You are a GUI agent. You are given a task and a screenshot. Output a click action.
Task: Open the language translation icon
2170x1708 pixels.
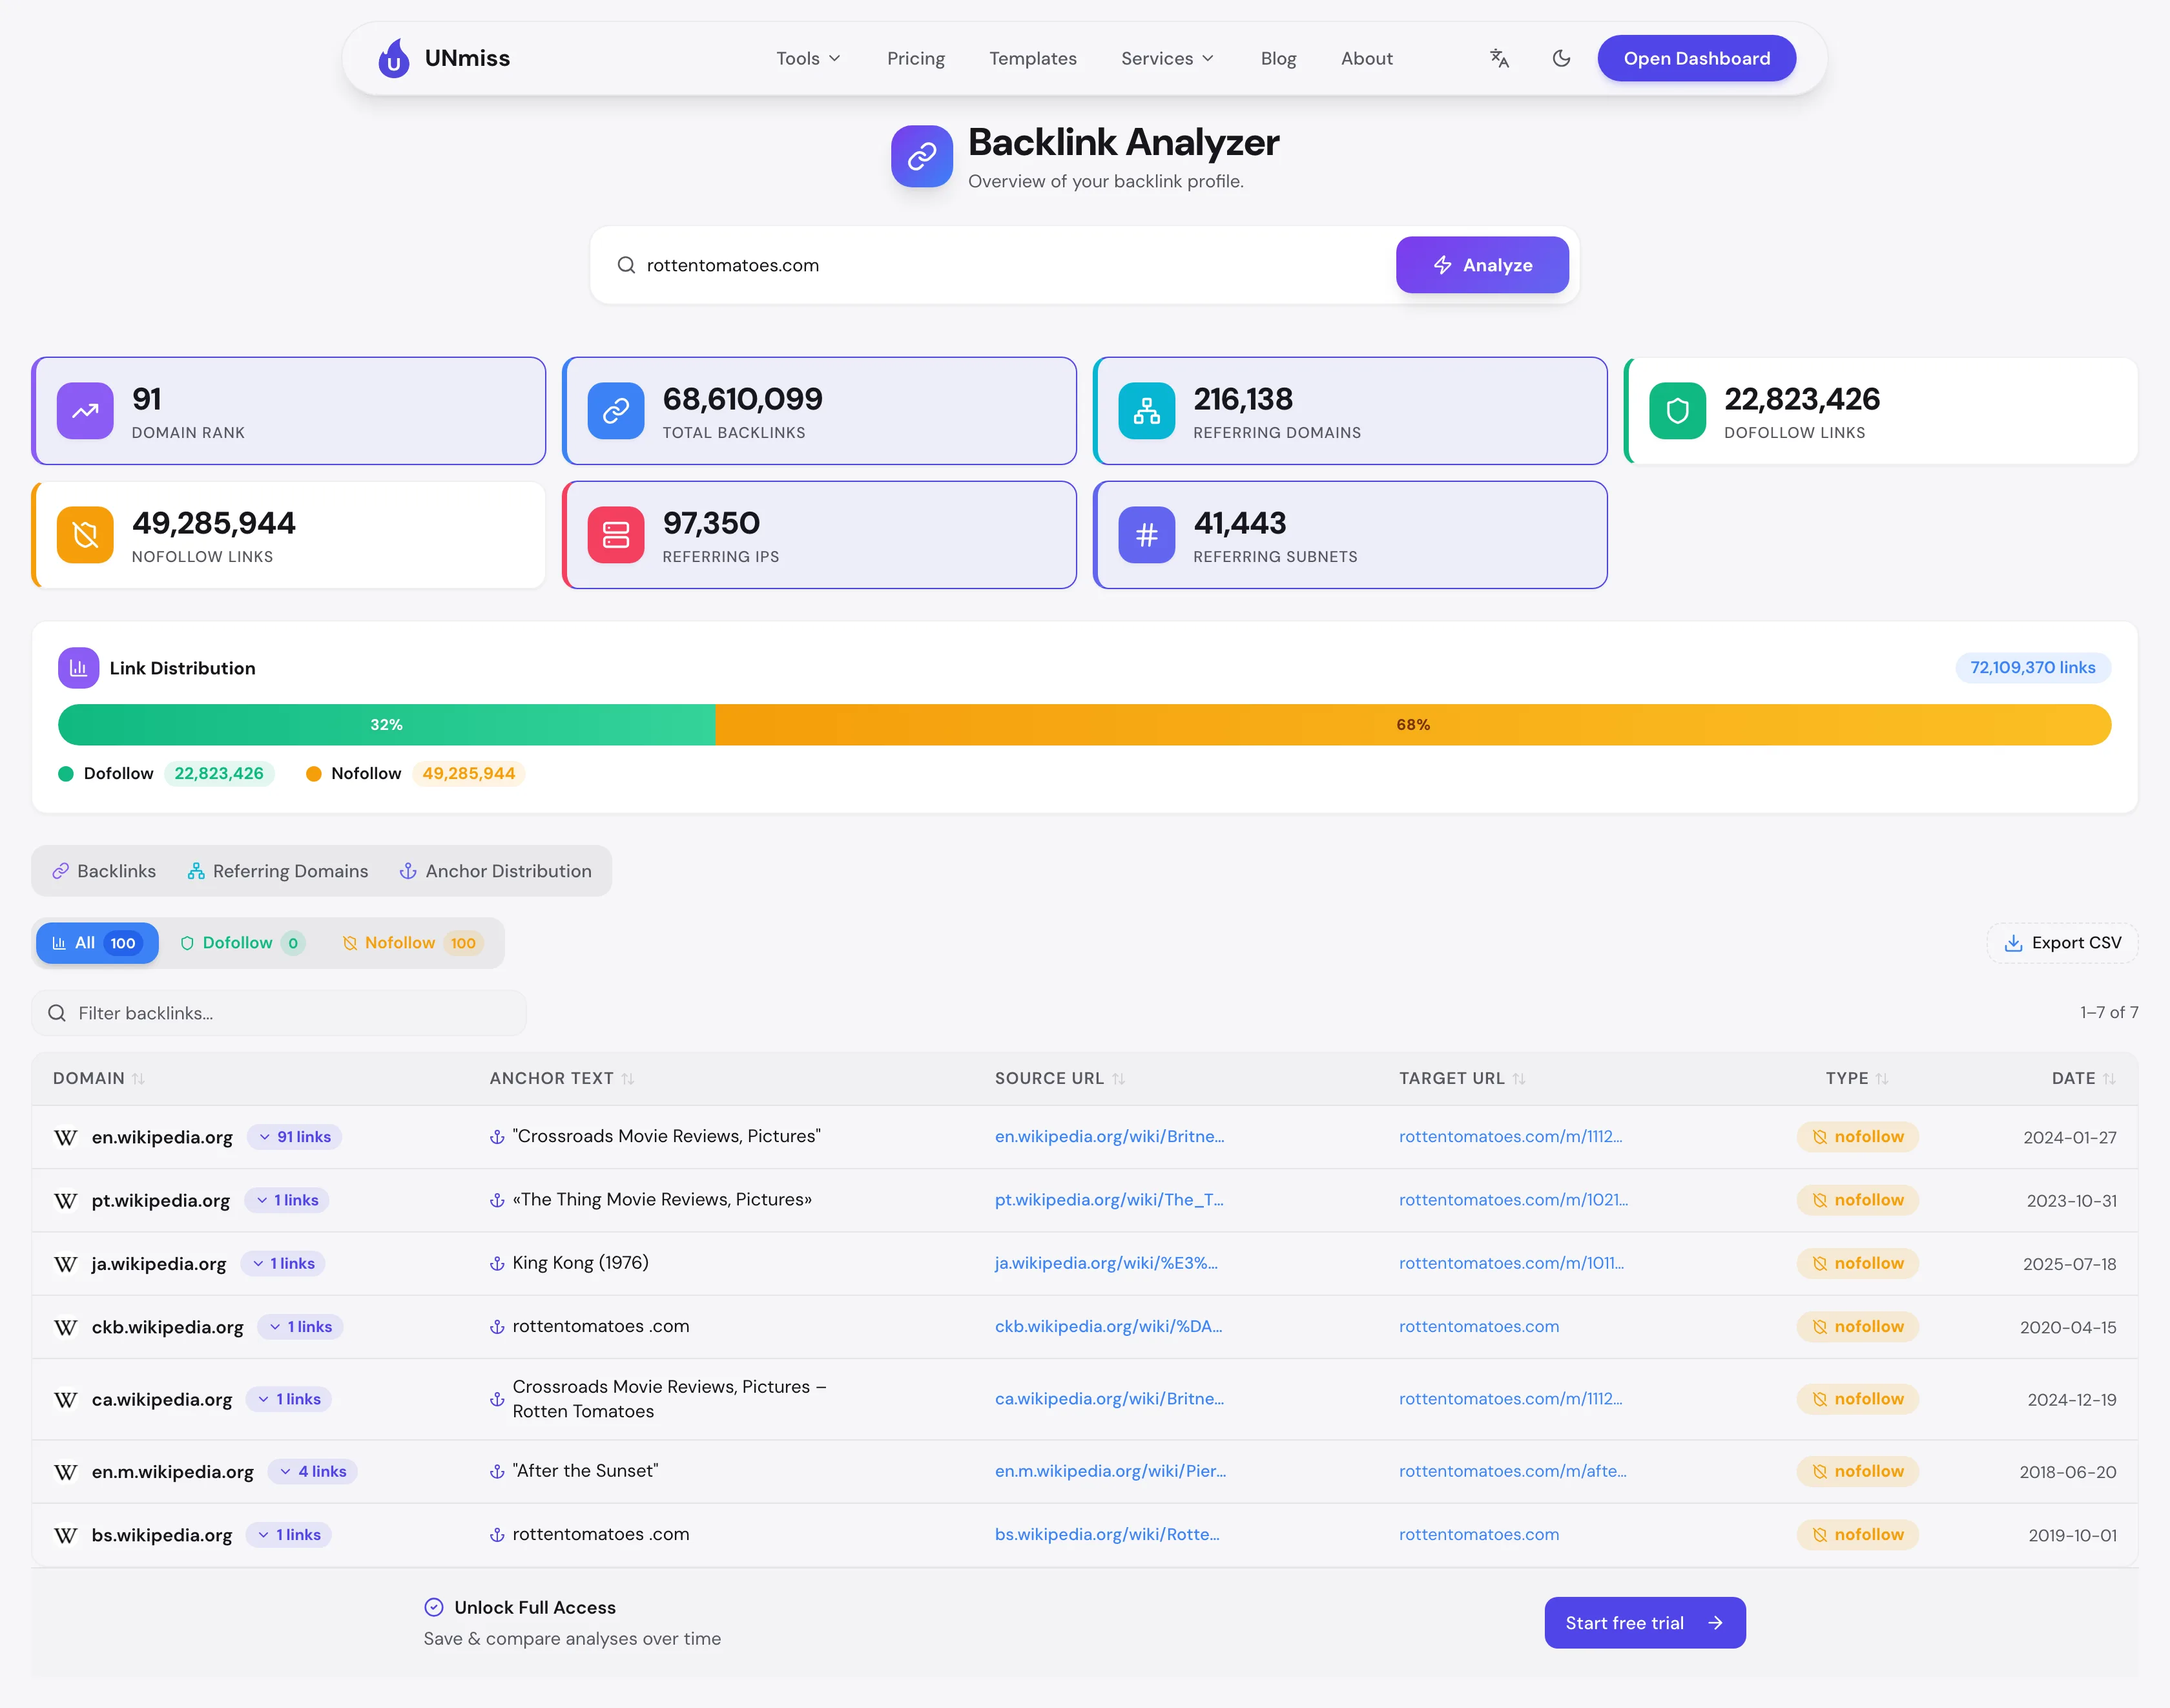tap(1500, 58)
